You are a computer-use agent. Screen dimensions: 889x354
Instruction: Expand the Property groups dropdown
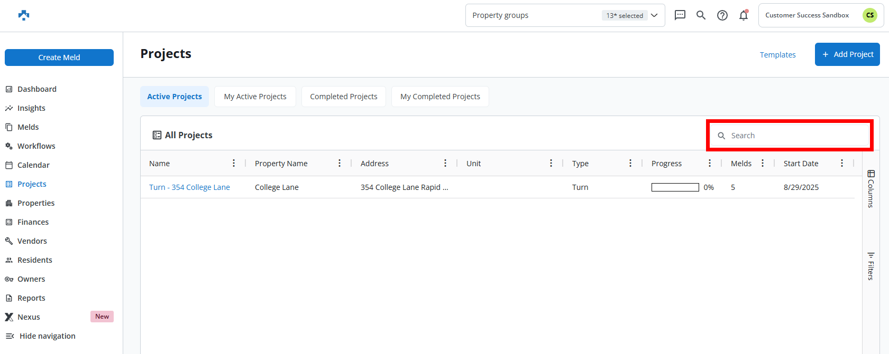pos(654,15)
